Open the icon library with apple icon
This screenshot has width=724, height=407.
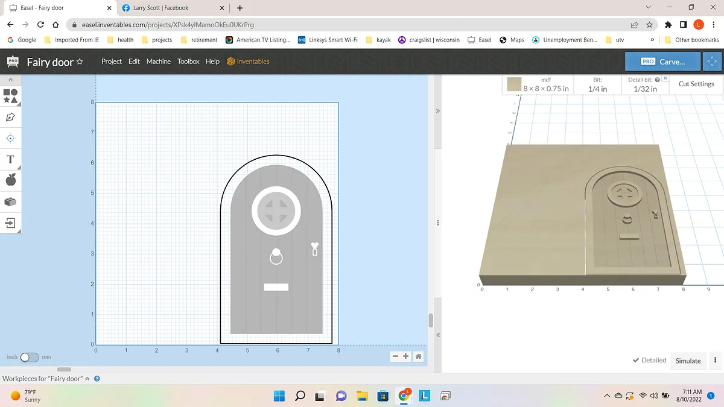coord(10,180)
